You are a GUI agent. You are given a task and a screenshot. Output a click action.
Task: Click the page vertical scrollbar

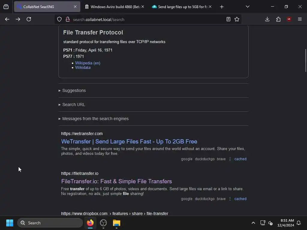pyautogui.click(x=306, y=60)
